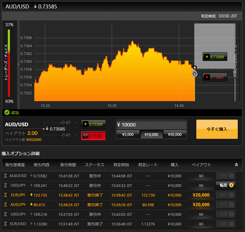Click the current price marker pin on chart
The image size is (245, 232).
(x=194, y=74)
